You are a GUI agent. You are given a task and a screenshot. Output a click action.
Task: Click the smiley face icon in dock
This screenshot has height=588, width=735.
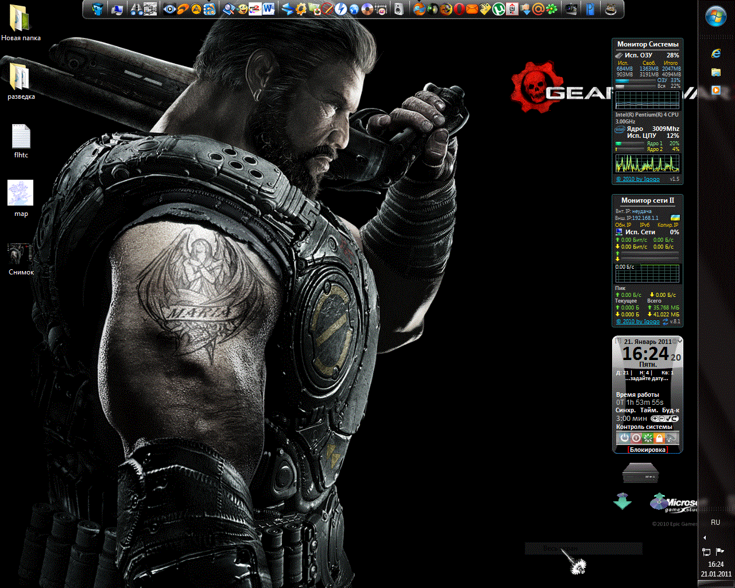[x=242, y=9]
